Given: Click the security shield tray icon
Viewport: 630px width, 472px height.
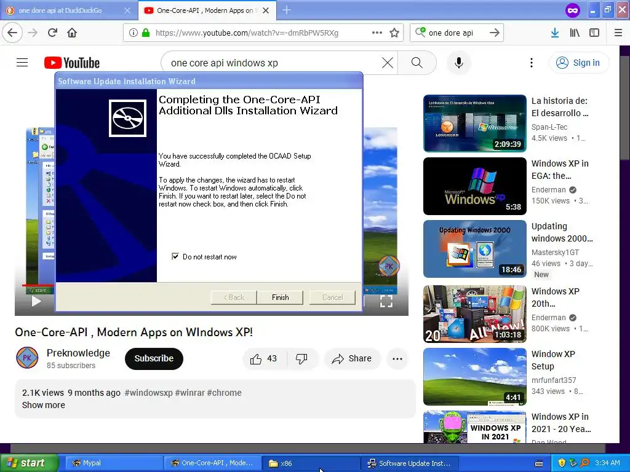Looking at the screenshot, I should (x=561, y=463).
